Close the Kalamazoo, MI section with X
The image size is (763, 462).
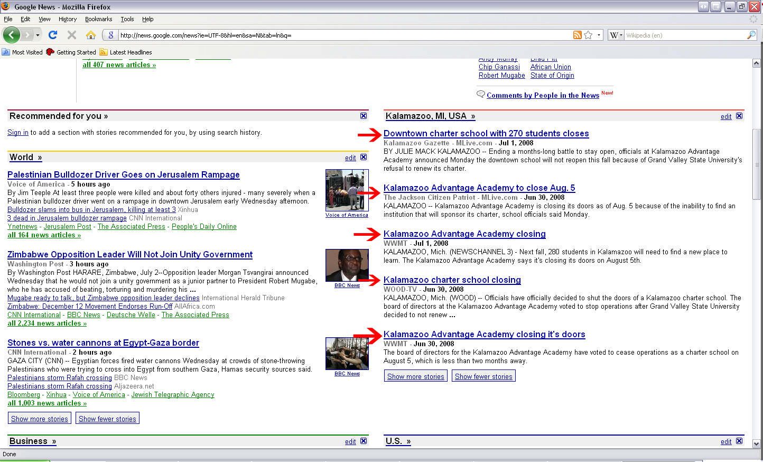pyautogui.click(x=739, y=116)
